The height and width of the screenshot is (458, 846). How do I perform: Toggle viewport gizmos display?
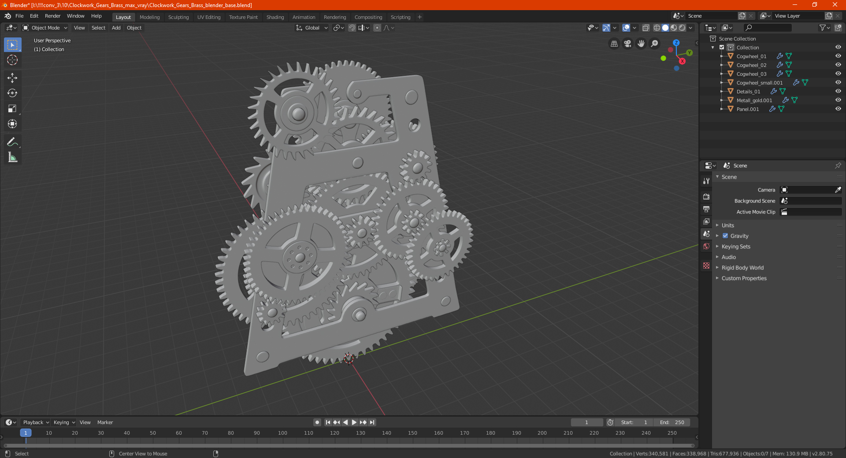pos(606,28)
